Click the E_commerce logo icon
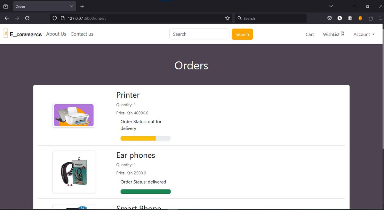384x210 pixels. (6, 33)
